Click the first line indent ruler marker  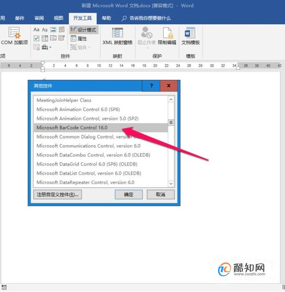pyautogui.click(x=43, y=63)
